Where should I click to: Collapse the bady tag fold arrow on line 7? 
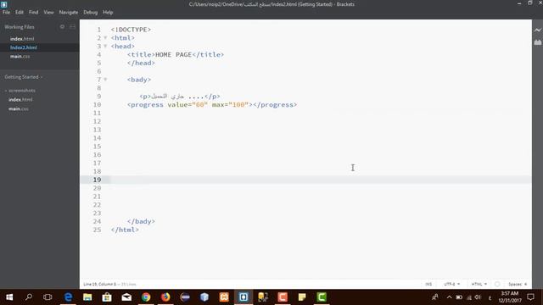pos(105,80)
